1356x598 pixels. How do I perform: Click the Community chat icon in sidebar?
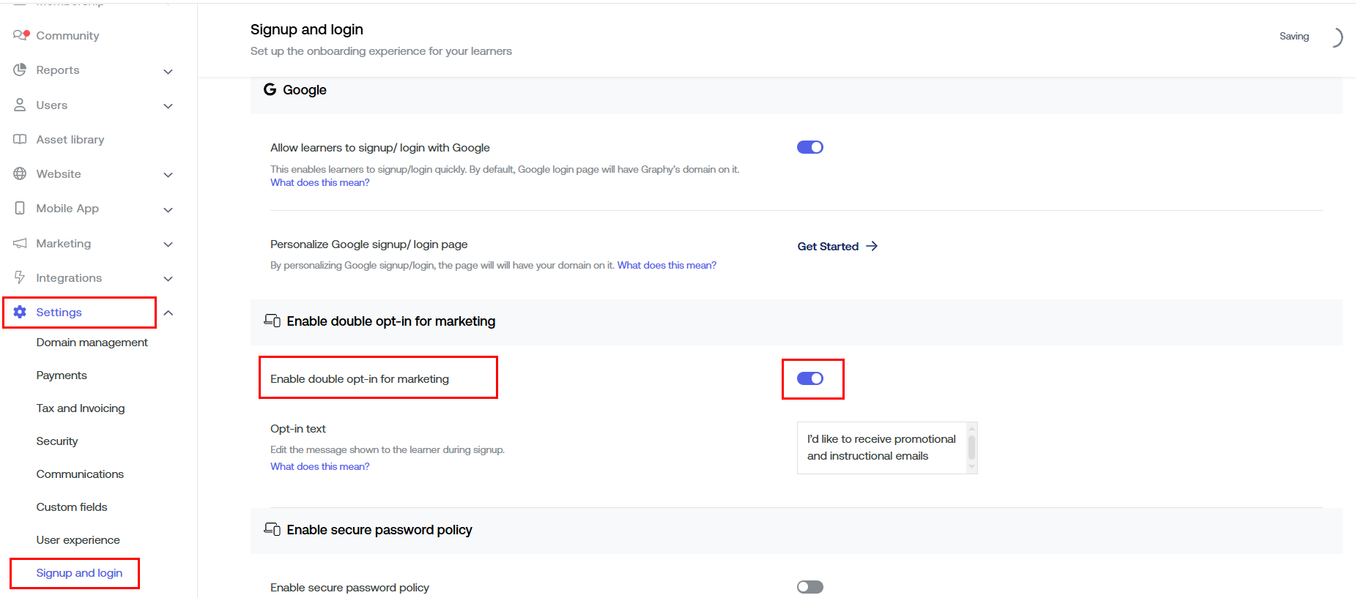pos(21,35)
